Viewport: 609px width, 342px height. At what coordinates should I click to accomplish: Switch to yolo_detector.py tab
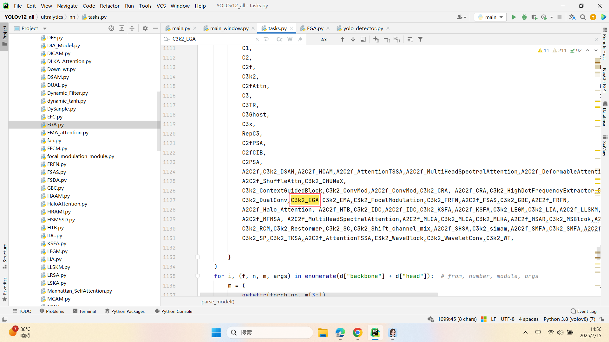click(x=363, y=28)
